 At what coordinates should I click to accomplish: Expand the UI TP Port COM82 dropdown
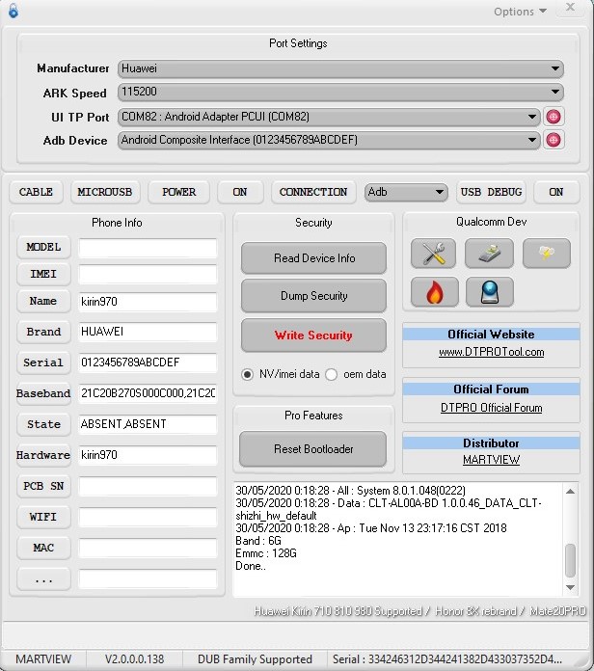tap(329, 117)
